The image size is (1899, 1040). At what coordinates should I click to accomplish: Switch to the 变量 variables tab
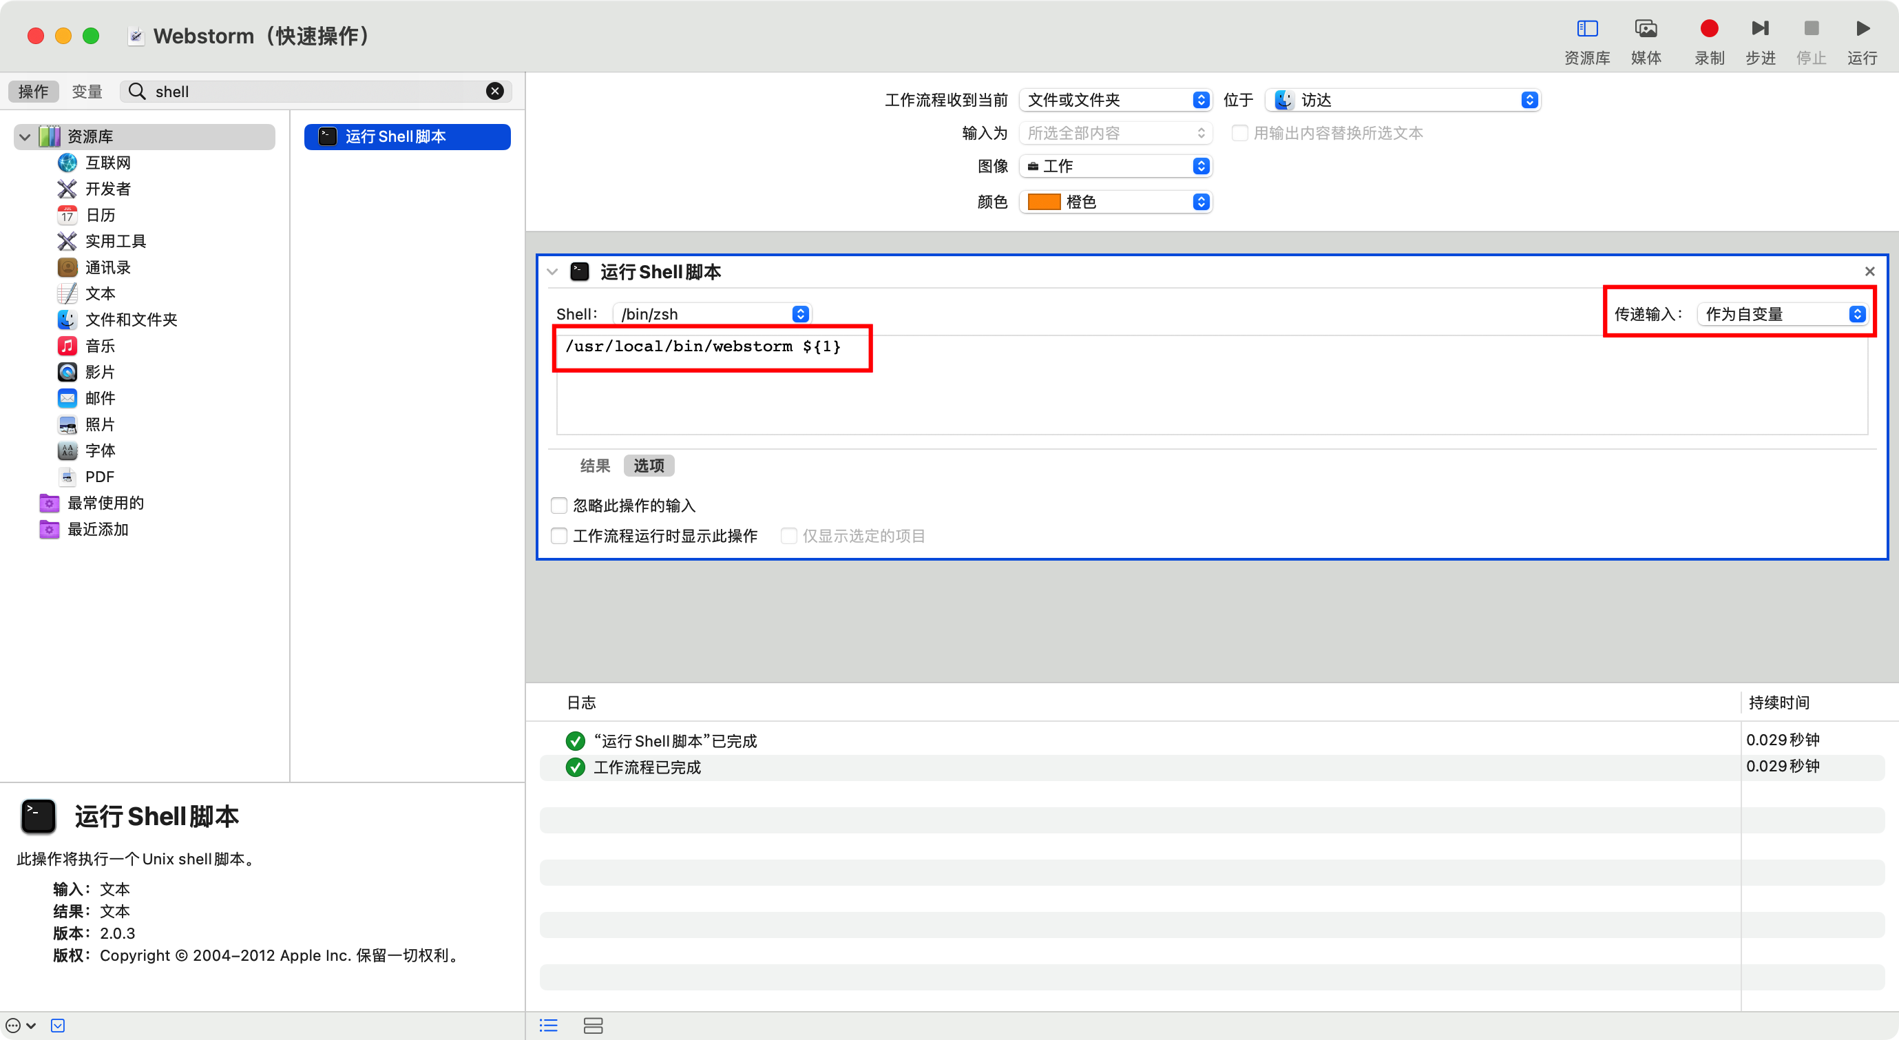pos(87,92)
